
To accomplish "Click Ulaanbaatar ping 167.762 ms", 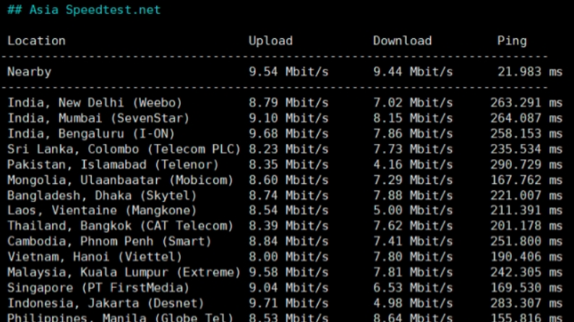I will click(526, 180).
